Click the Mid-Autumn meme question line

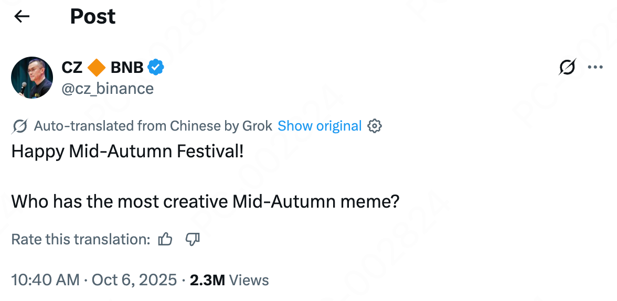click(x=205, y=201)
